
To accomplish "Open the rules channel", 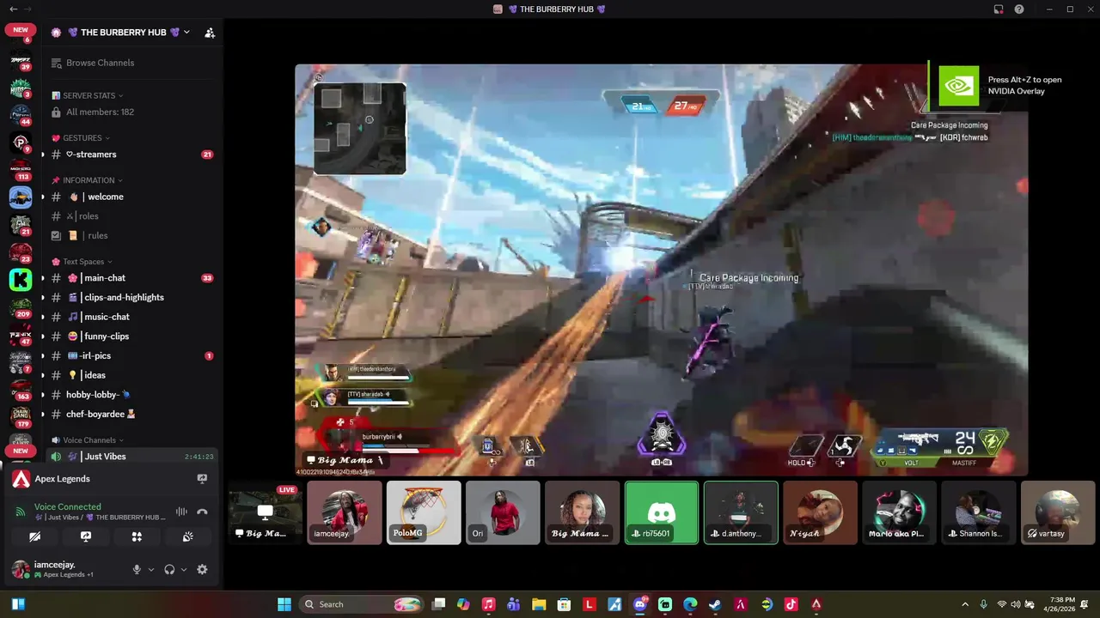I will click(x=131, y=235).
